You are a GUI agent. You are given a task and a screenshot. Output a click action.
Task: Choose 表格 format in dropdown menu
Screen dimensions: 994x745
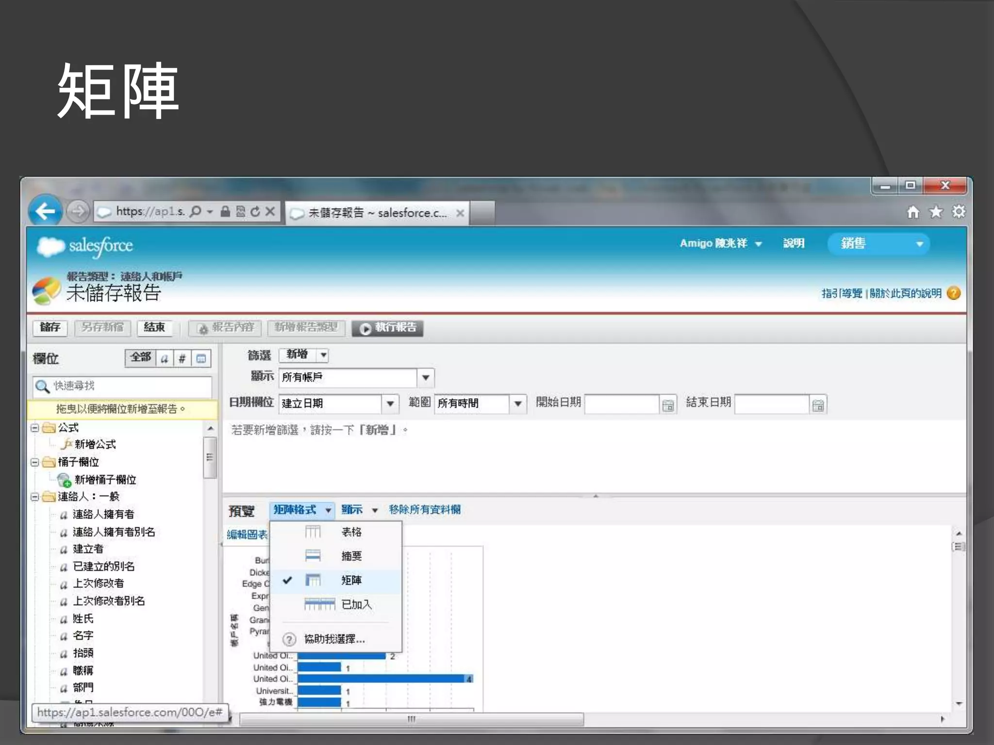pyautogui.click(x=351, y=532)
